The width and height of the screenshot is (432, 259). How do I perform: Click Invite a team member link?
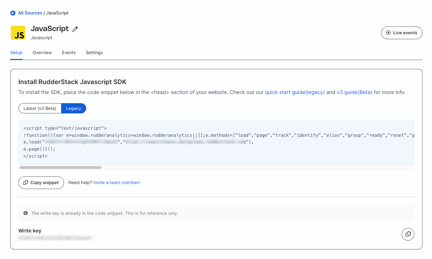(117, 183)
